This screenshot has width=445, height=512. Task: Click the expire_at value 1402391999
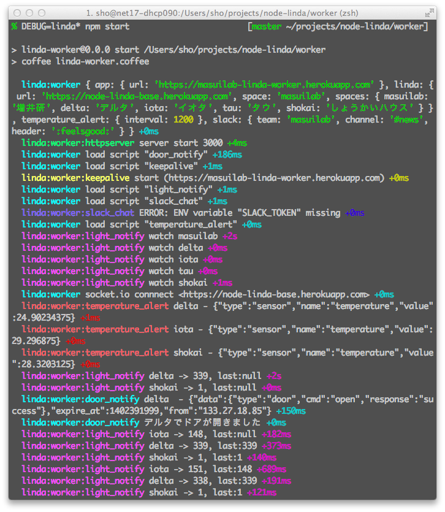pyautogui.click(x=134, y=411)
